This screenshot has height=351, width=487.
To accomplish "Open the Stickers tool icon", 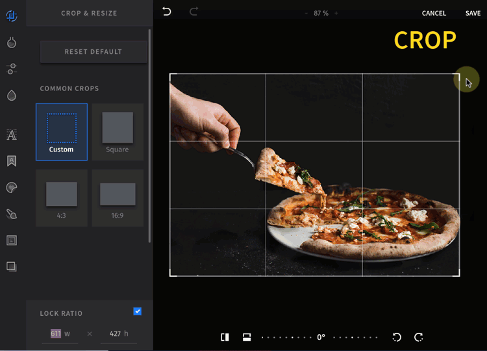I will click(x=12, y=187).
